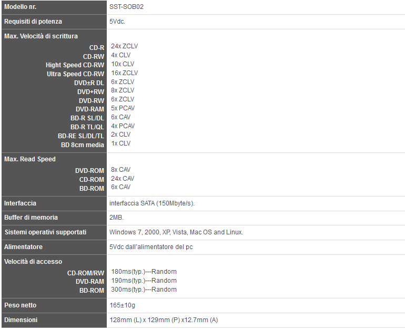The height and width of the screenshot is (330, 405).
Task: Click the DVD-RW write speed label
Action: pyautogui.click(x=92, y=100)
